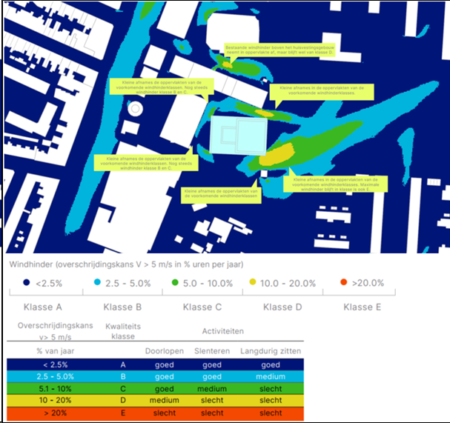
Task: Click the '5.1 - 10%' table cell
Action: (56, 389)
